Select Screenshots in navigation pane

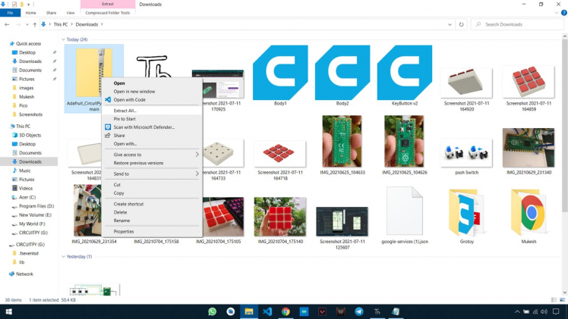[x=30, y=114]
